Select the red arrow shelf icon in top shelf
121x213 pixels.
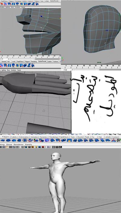(x=2, y=4)
